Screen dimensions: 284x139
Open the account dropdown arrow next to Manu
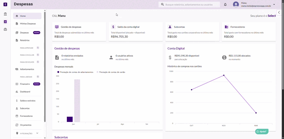tap(274, 5)
